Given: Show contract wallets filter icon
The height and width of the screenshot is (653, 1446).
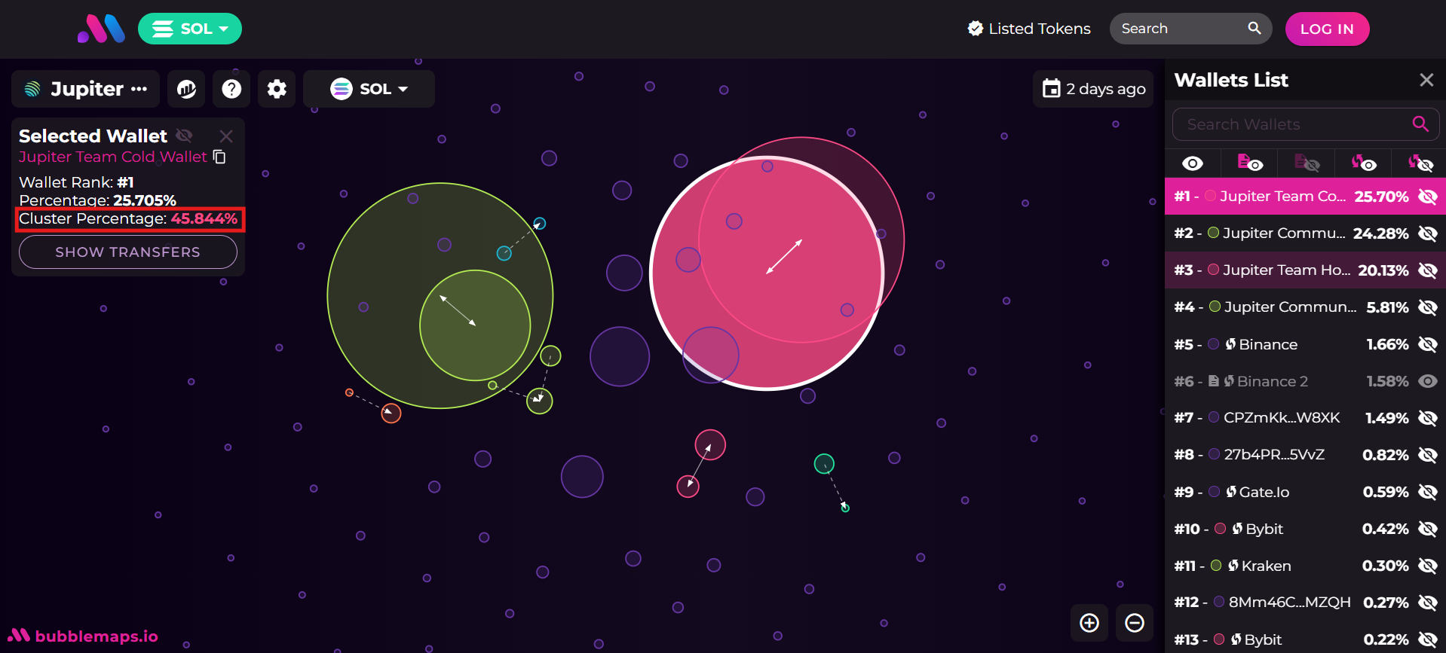Looking at the screenshot, I should (1250, 163).
